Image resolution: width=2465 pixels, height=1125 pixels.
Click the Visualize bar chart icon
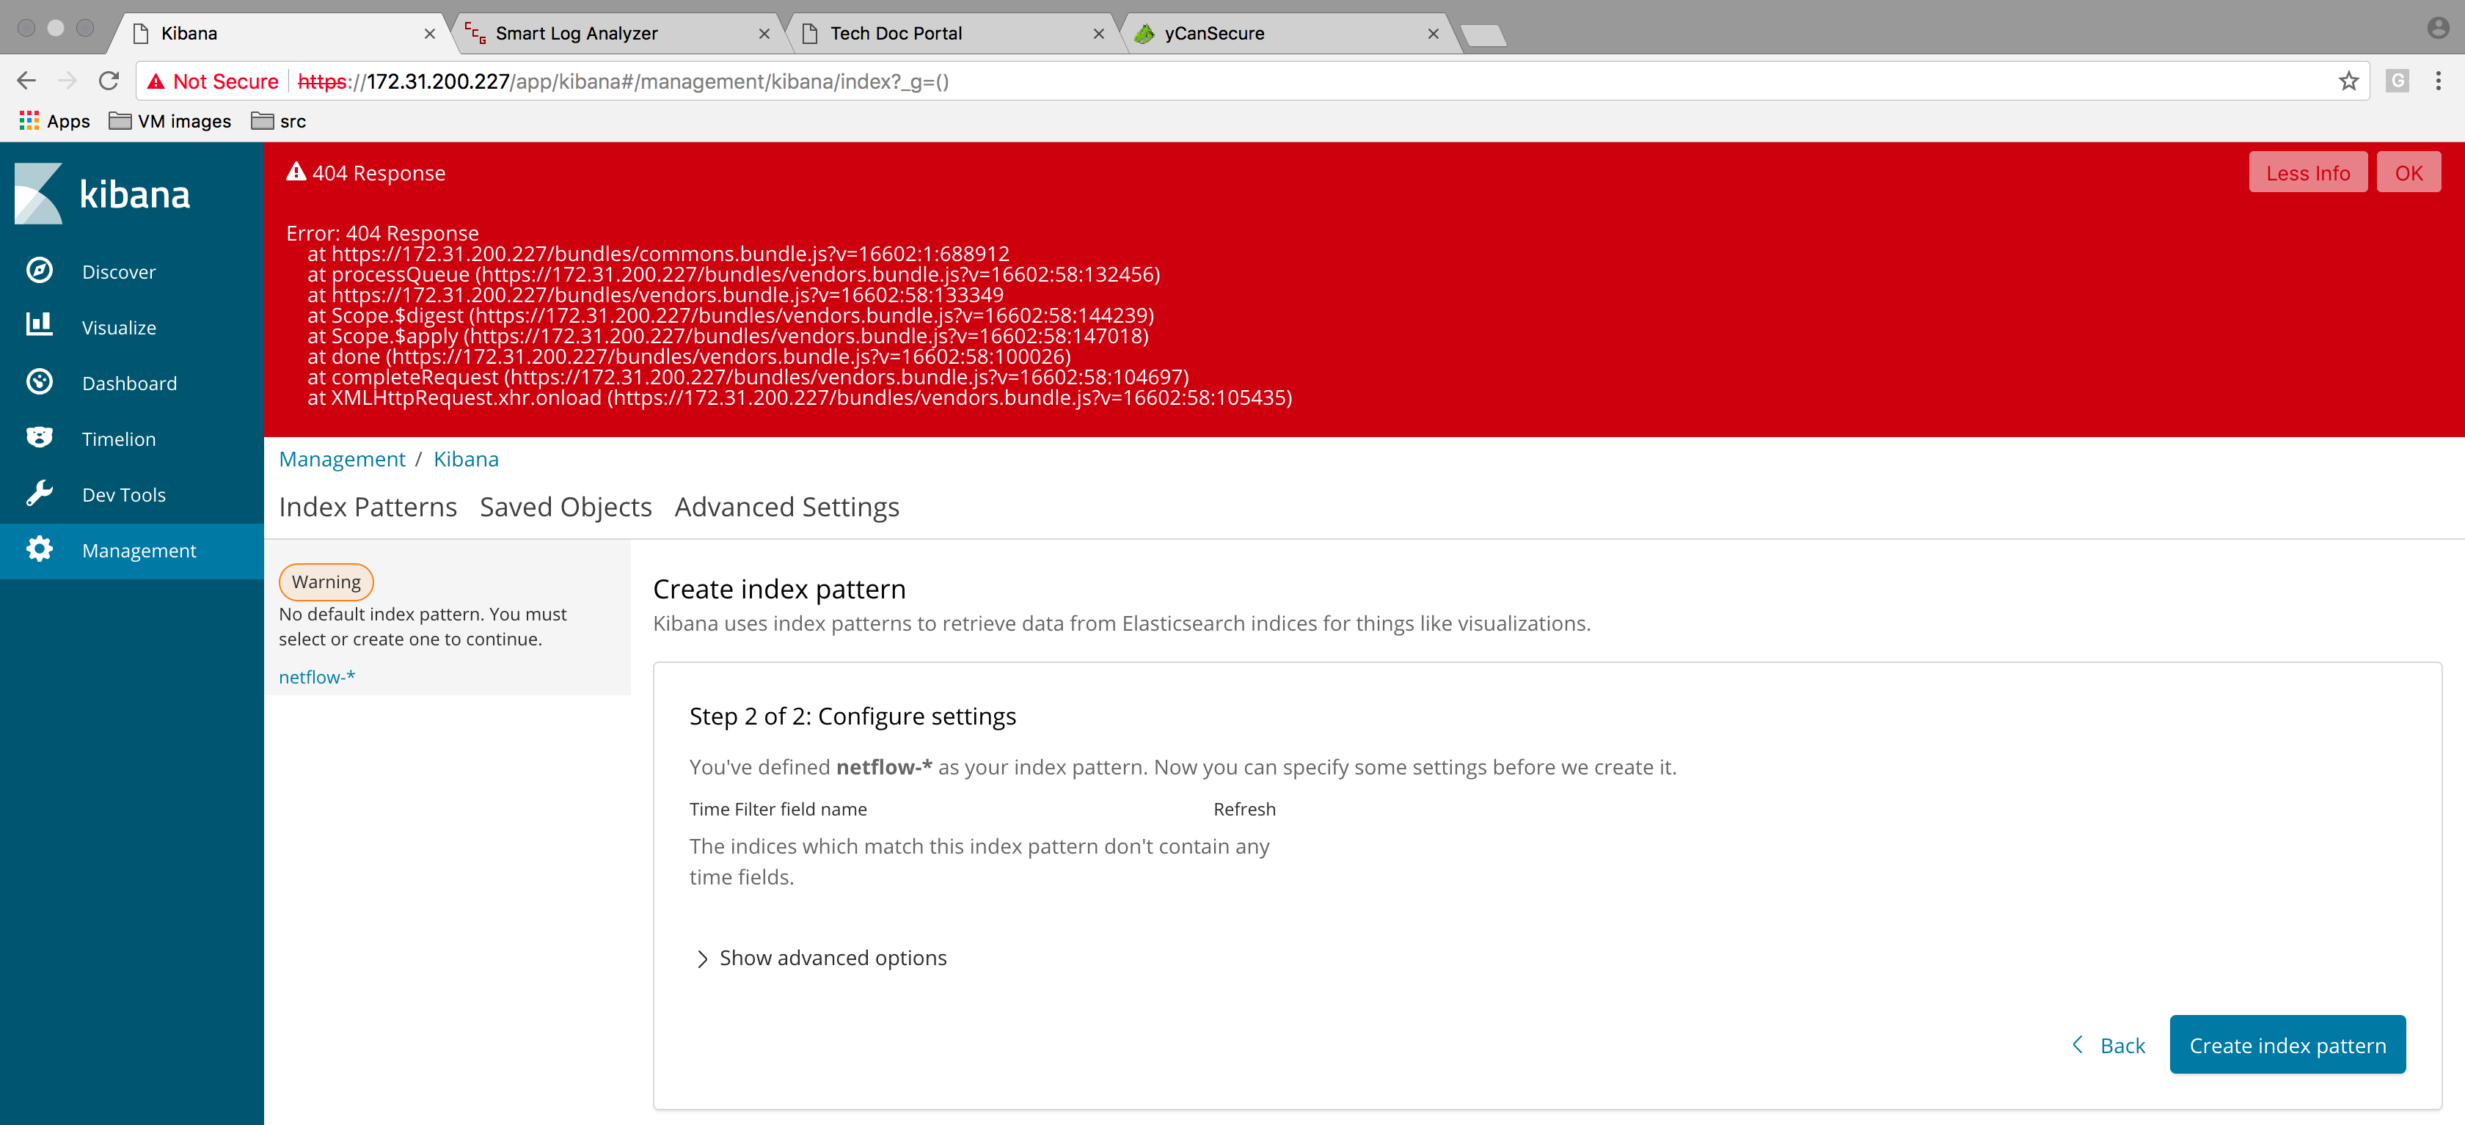39,326
